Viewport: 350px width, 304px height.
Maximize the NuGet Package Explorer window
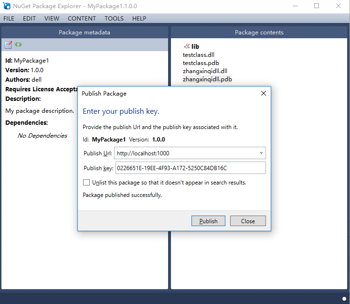coord(317,6)
